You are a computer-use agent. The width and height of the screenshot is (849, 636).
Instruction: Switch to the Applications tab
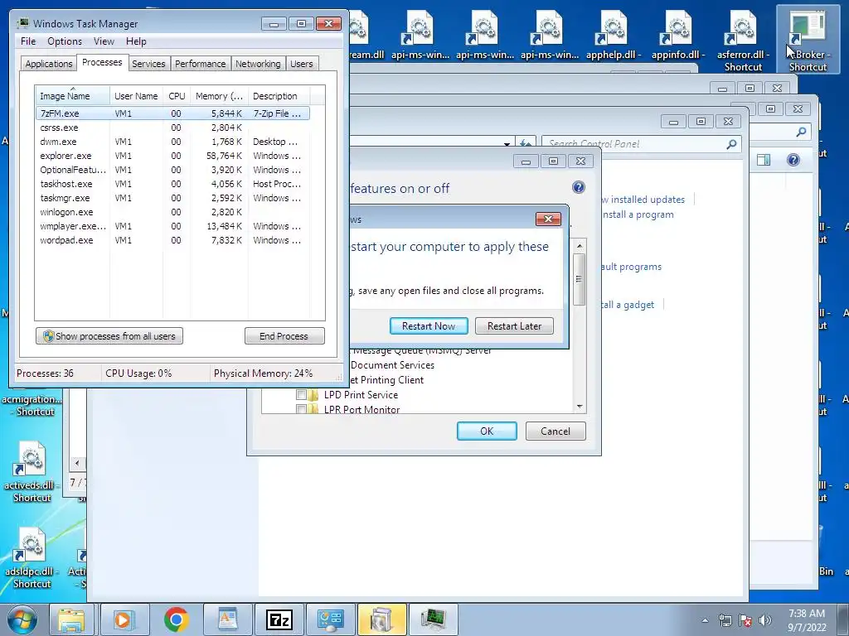coord(49,64)
